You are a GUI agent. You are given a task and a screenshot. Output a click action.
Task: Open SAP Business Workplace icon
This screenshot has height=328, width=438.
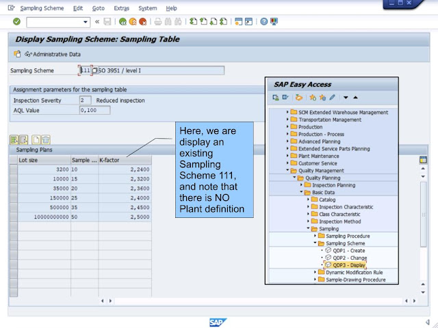coord(299,97)
